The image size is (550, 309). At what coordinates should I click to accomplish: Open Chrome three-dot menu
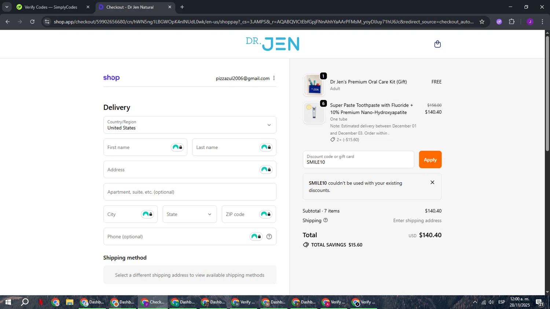pos(542,22)
